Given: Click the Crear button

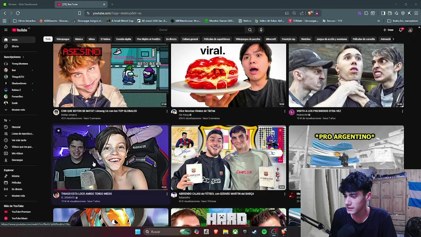Looking at the screenshot, I should pyautogui.click(x=388, y=30).
